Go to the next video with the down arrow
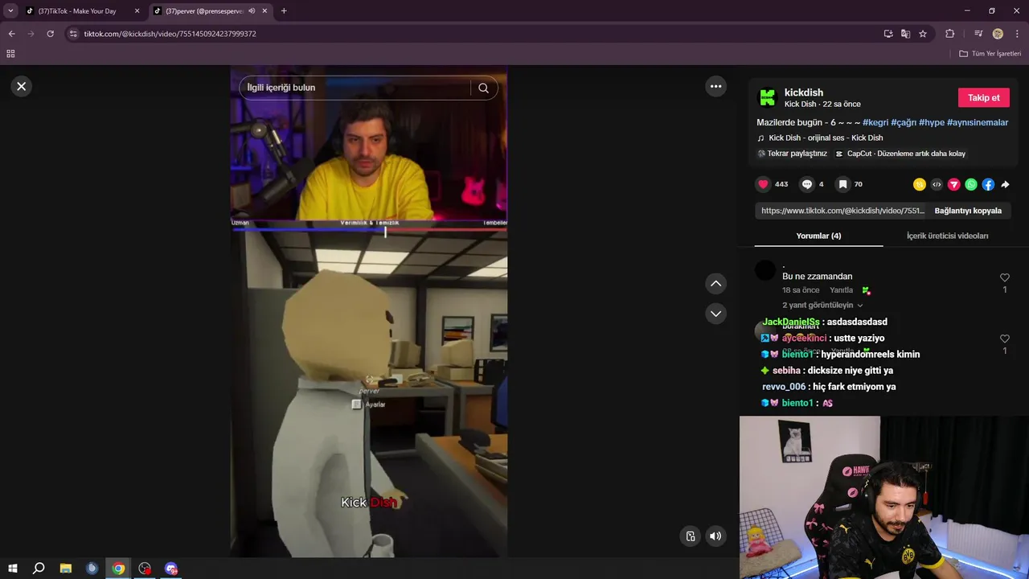This screenshot has width=1029, height=579. coord(715,314)
